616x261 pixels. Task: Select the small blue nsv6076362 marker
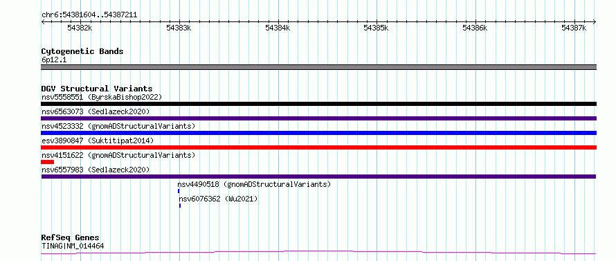coord(180,206)
